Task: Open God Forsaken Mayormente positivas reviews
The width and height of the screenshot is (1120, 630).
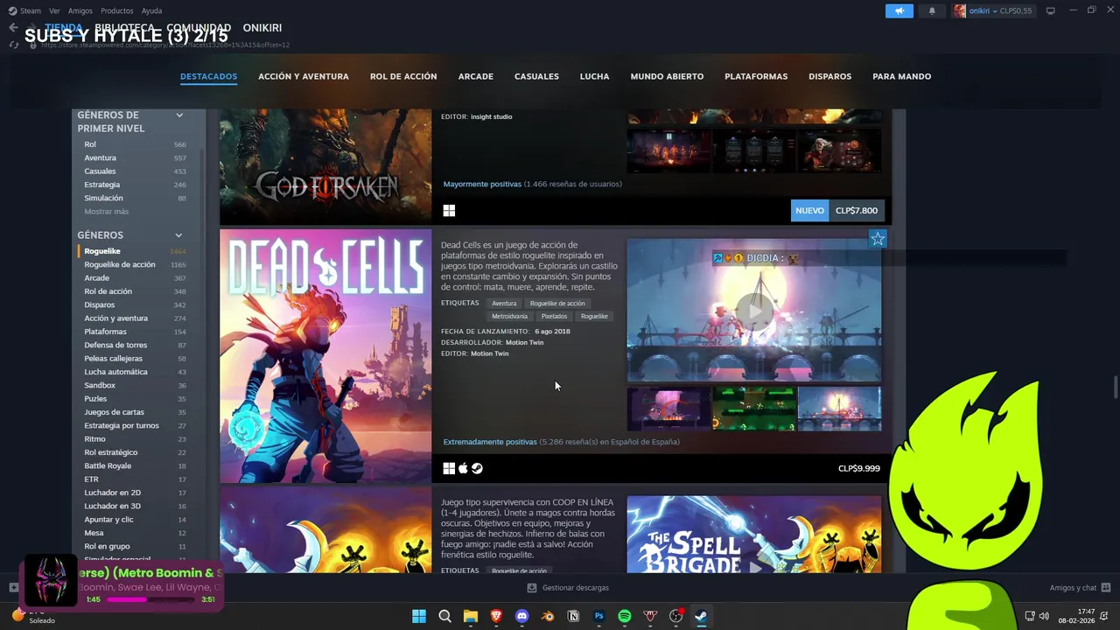Action: pos(482,185)
